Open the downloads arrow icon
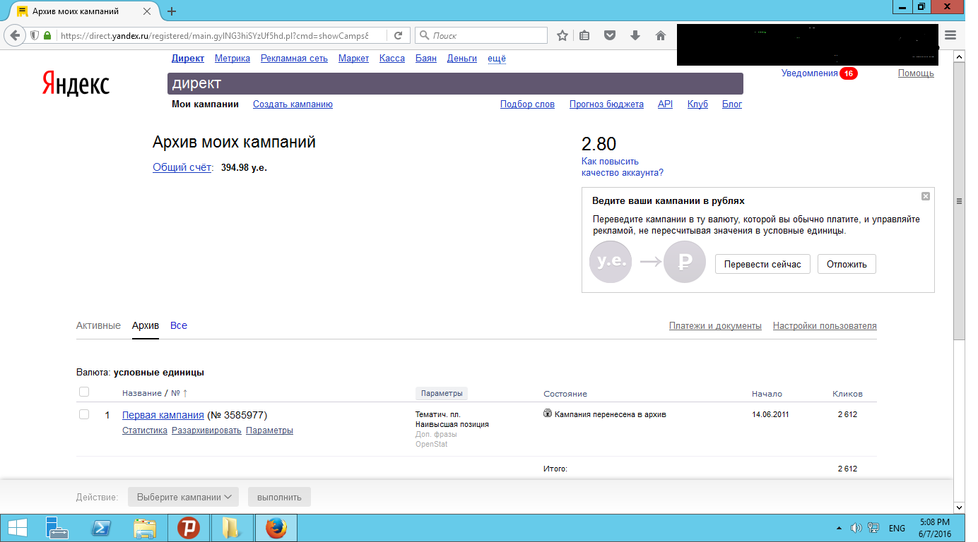Screen dimensions: 978x542 coord(635,35)
